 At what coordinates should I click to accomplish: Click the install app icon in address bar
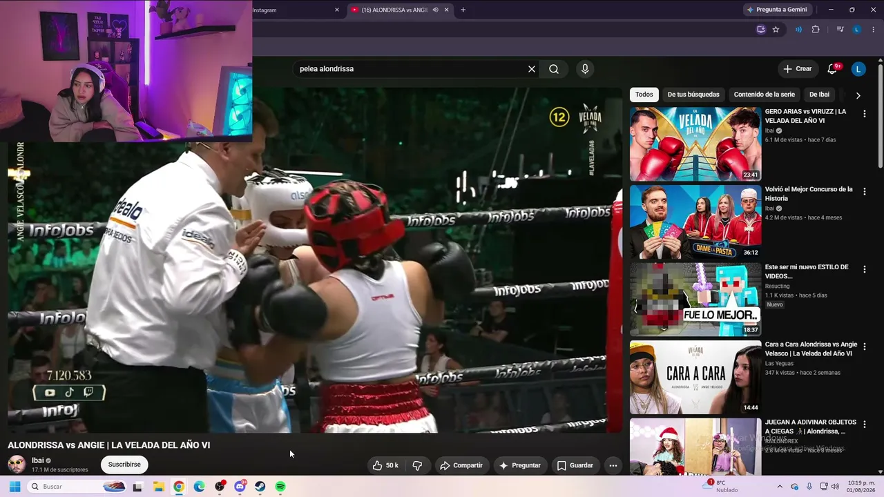[x=761, y=30]
